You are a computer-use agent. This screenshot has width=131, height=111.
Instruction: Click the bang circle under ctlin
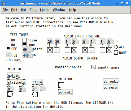pyautogui.click(x=35, y=94)
